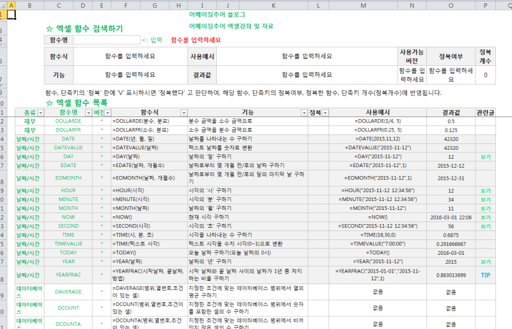Select the 관련글 column header cell
This screenshot has width=512, height=329.
[x=485, y=113]
